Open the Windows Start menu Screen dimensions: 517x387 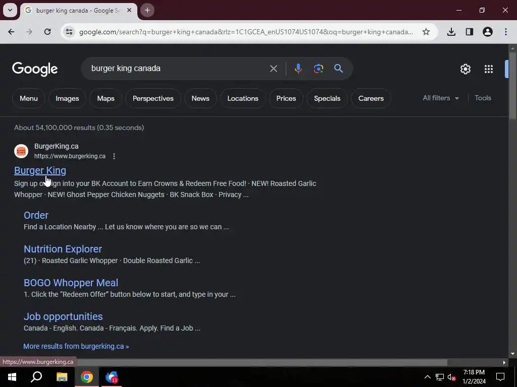12,377
